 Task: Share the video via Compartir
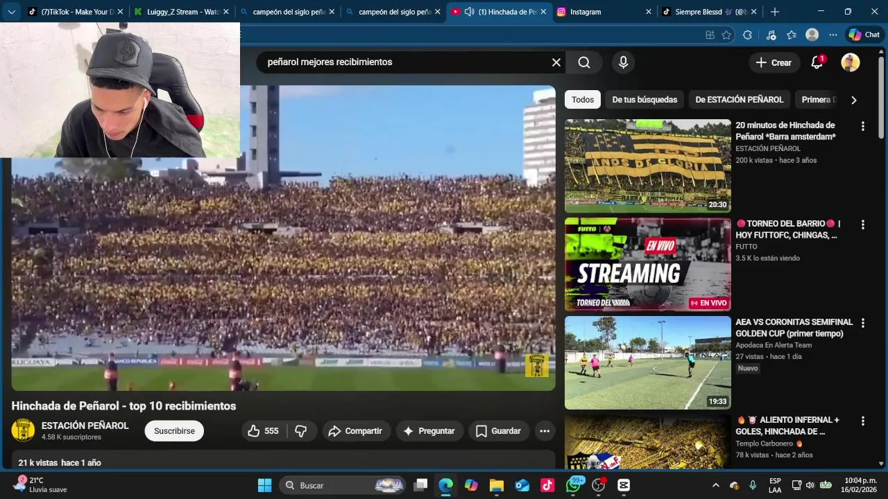355,431
